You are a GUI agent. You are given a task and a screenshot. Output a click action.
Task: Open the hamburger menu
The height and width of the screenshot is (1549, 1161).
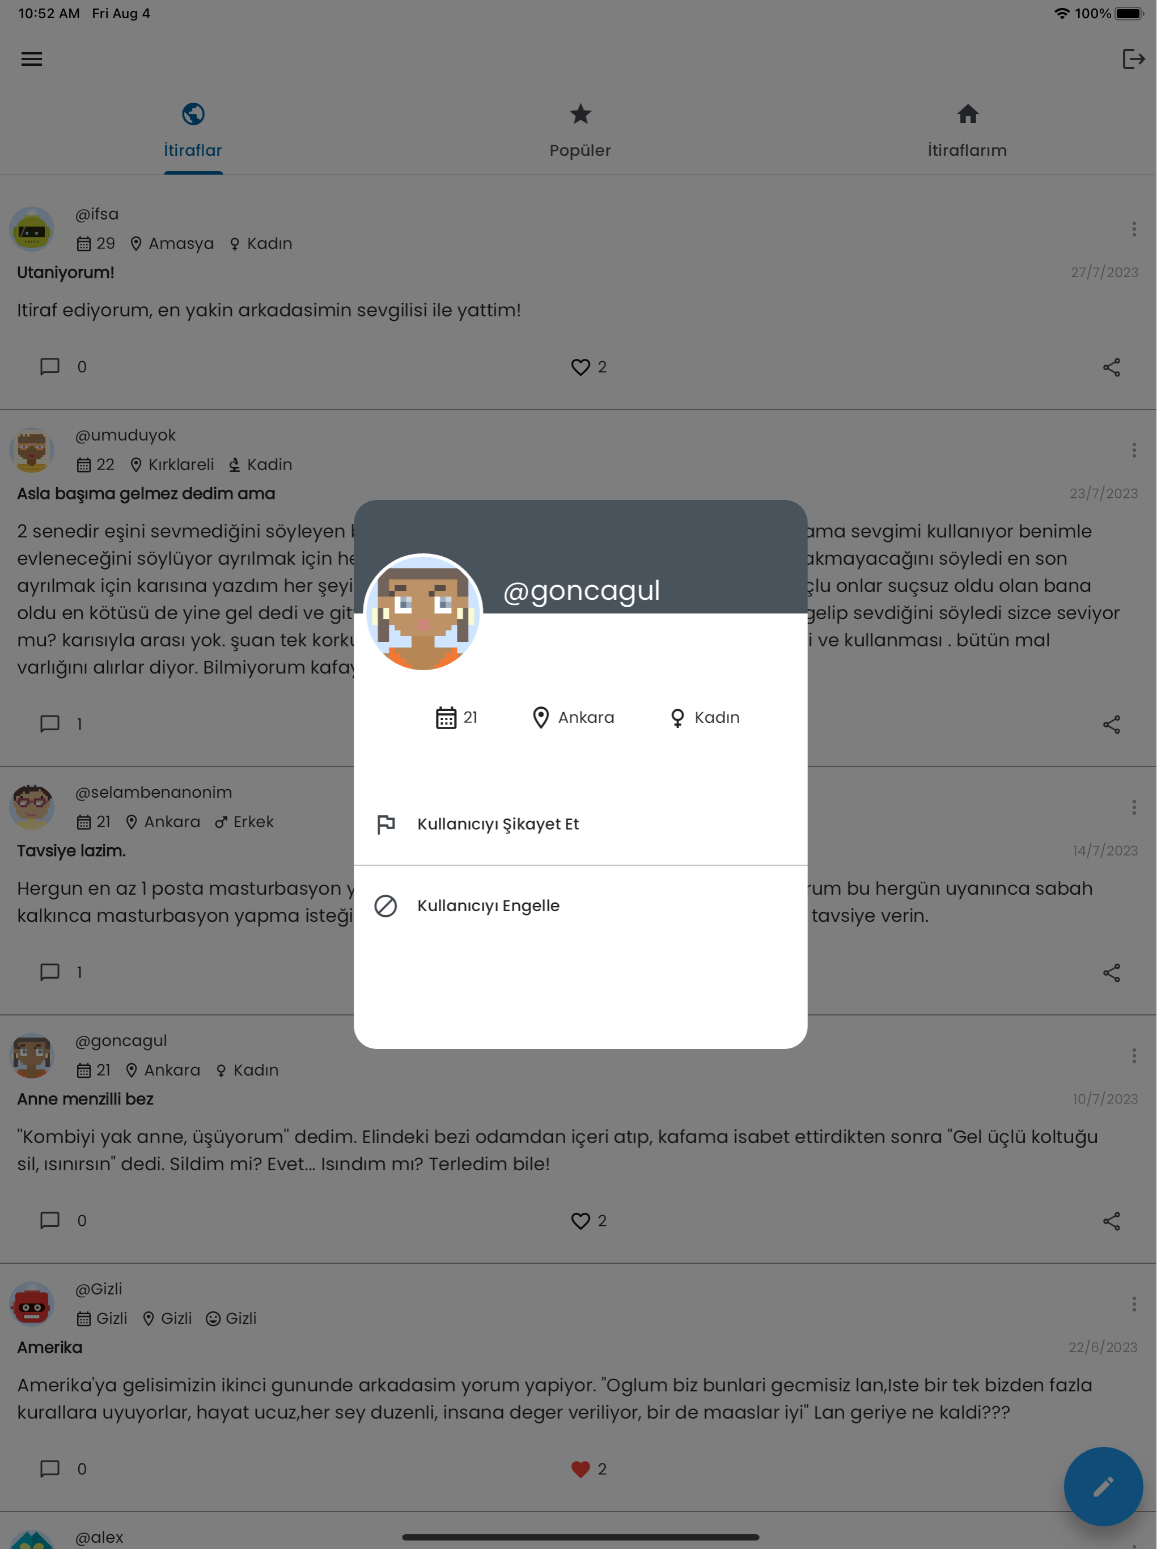pyautogui.click(x=32, y=59)
